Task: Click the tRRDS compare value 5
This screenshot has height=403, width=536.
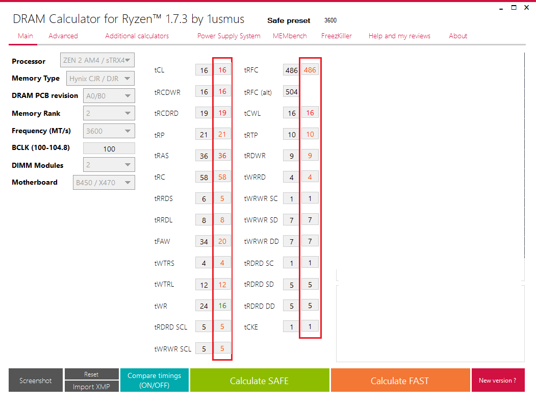Action: coord(222,198)
